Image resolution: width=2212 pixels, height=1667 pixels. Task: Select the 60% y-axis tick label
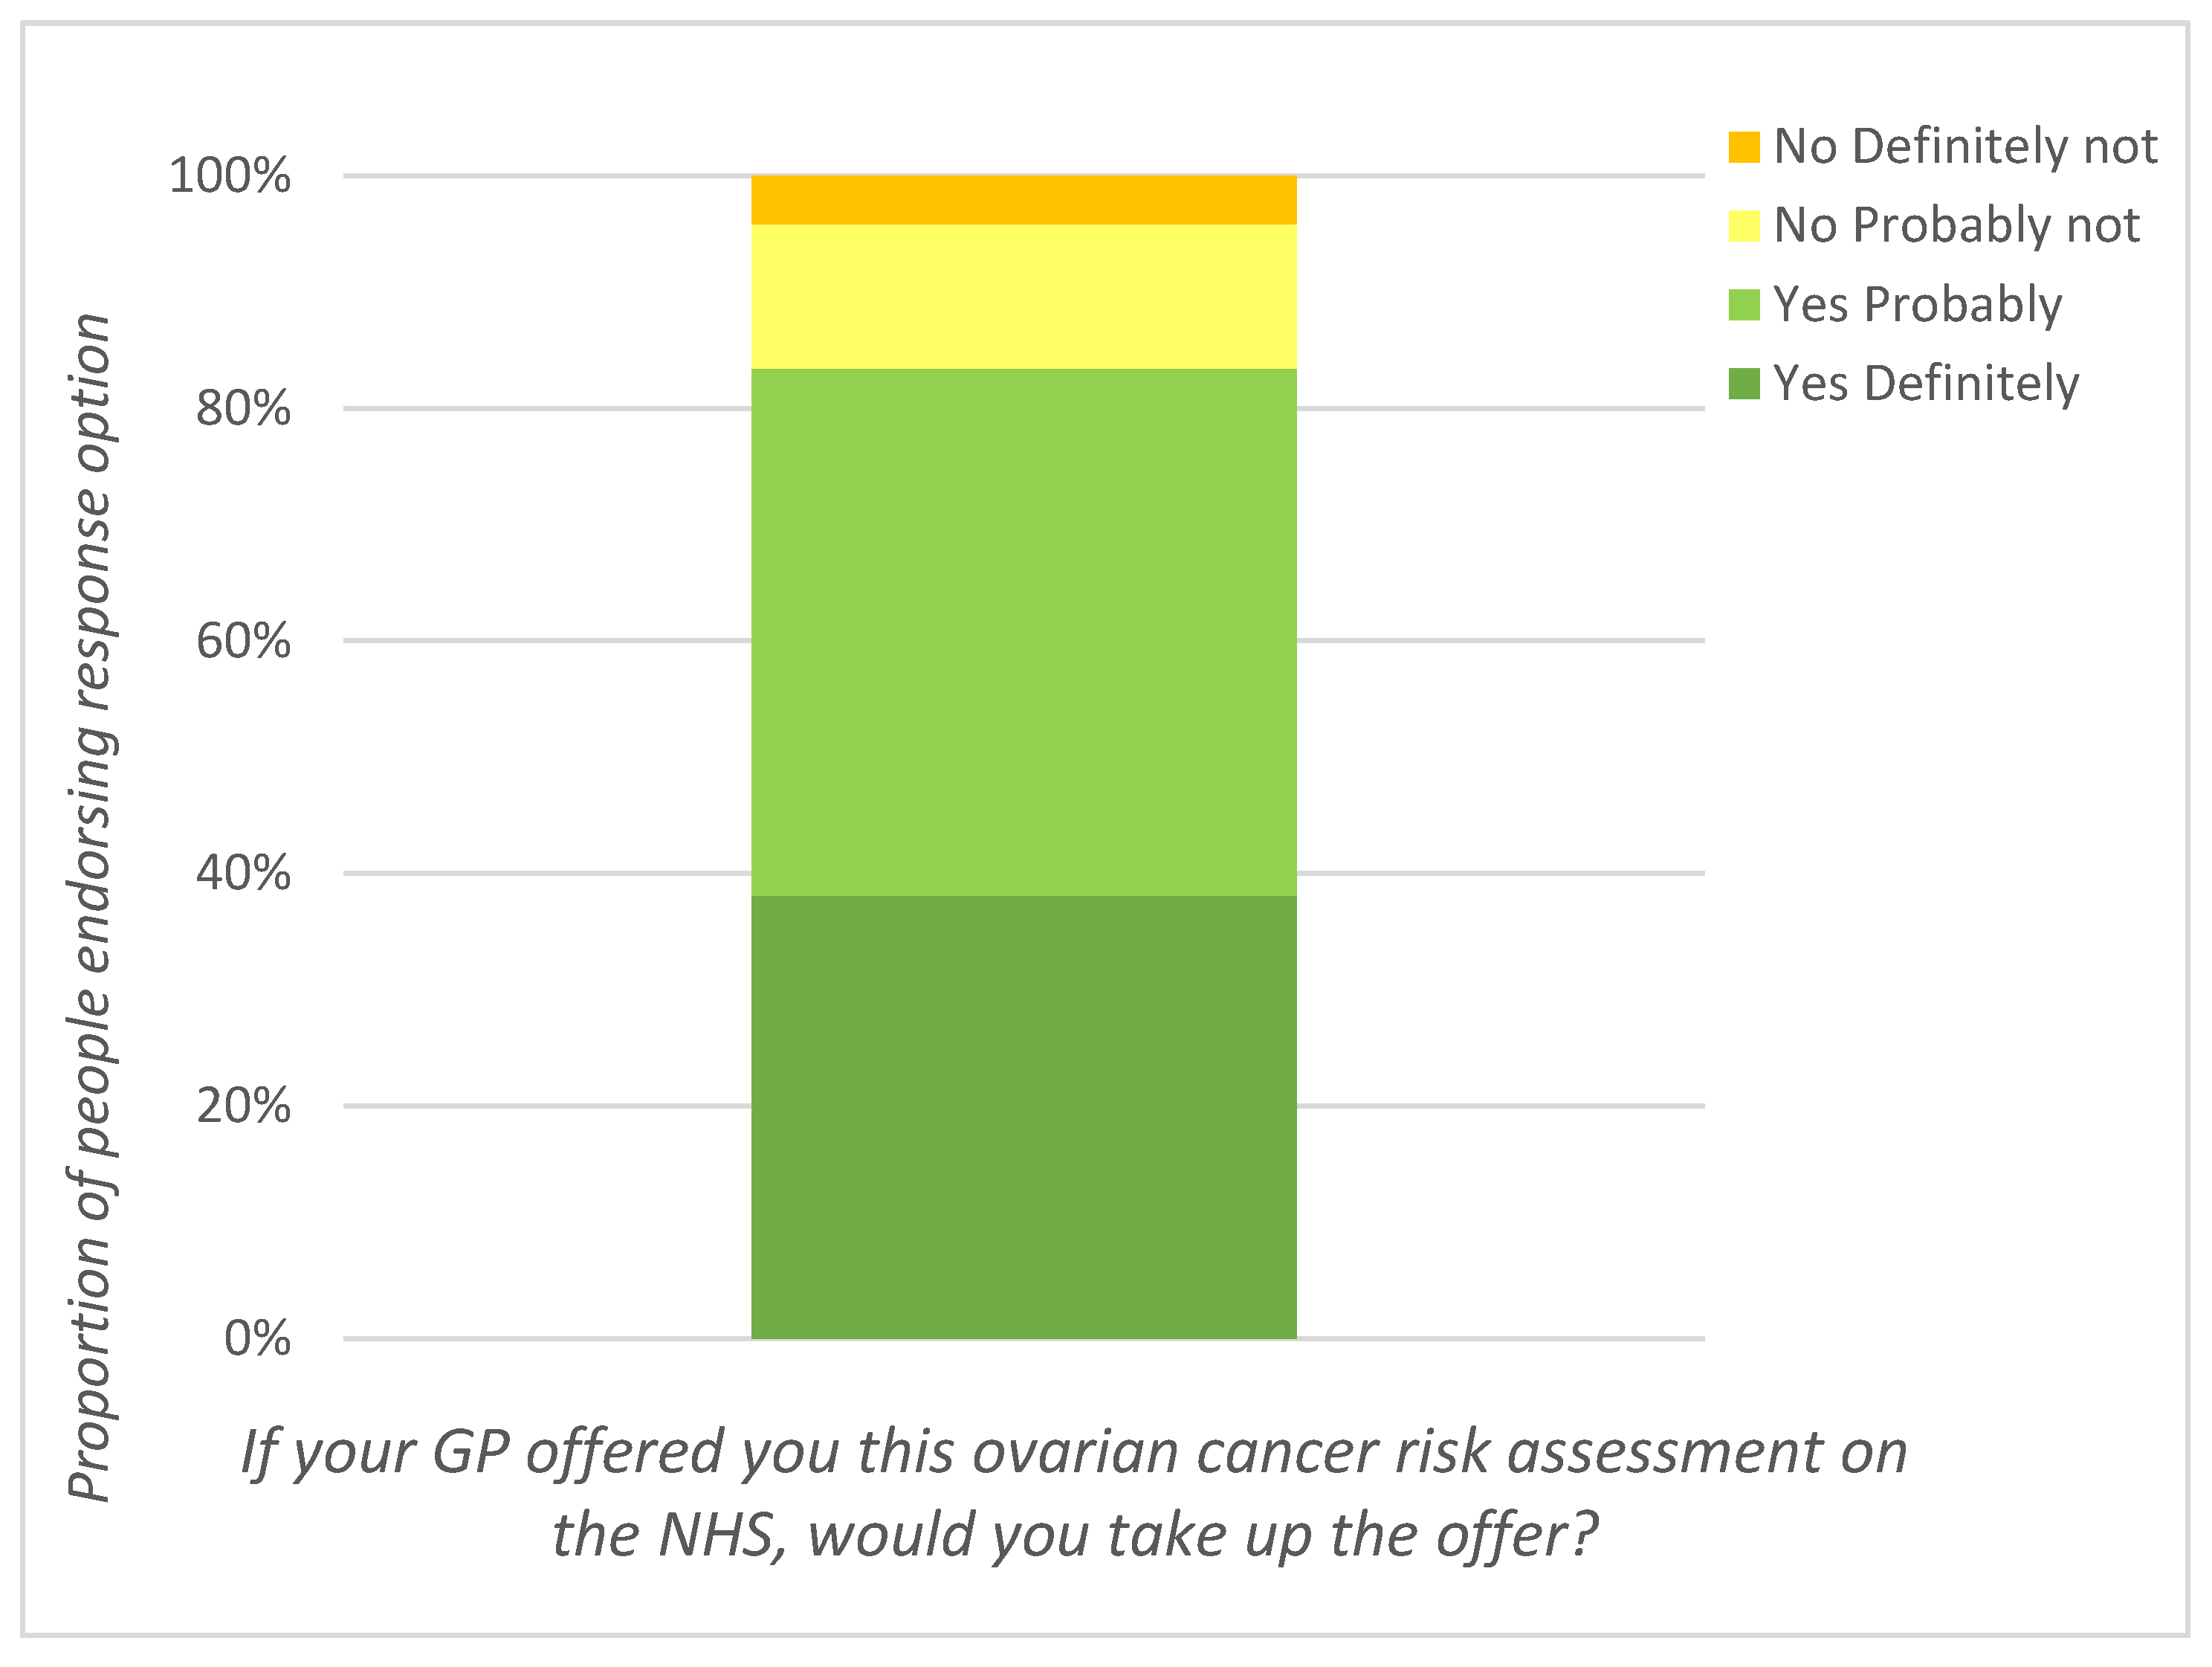click(x=243, y=640)
